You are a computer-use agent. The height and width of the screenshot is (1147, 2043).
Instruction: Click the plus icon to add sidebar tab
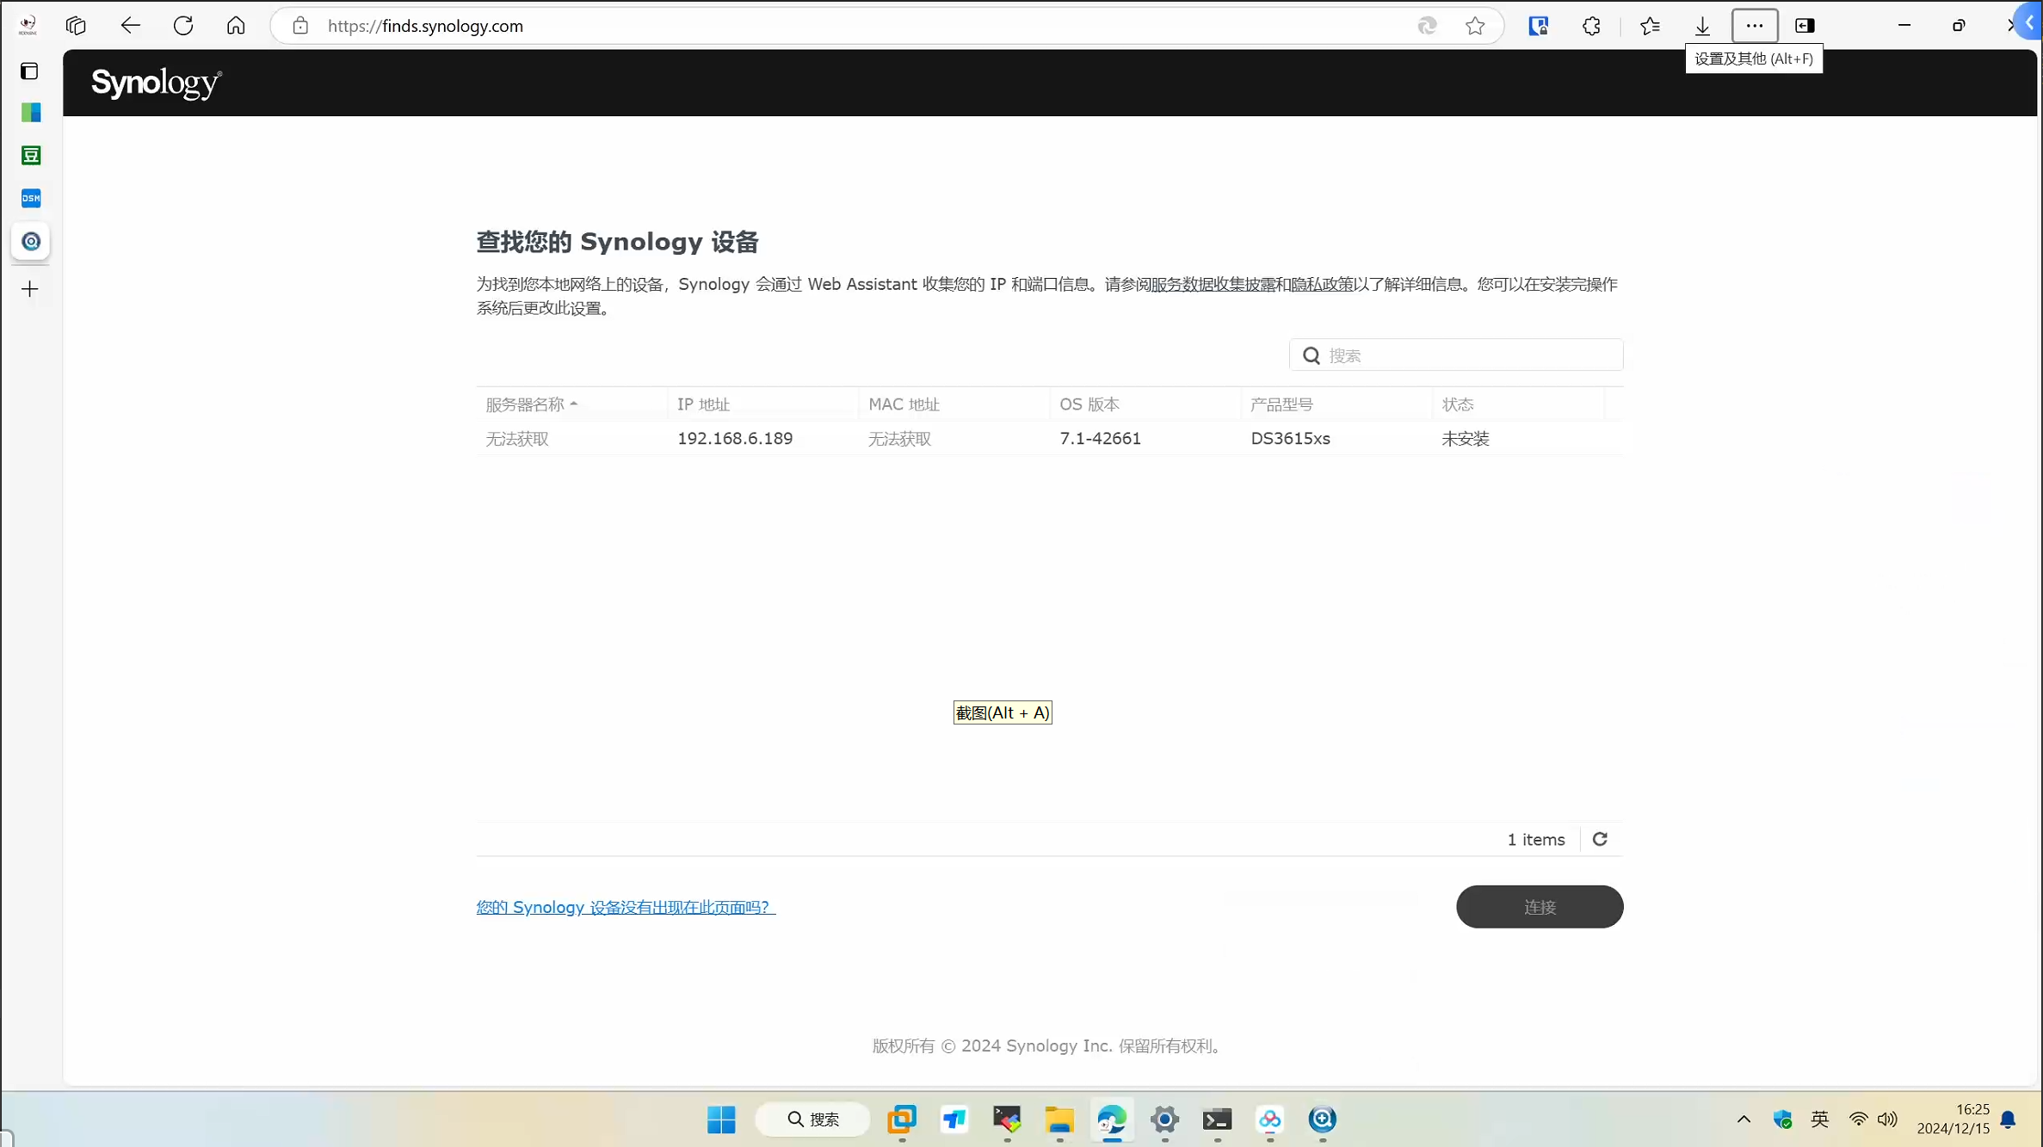coord(30,289)
